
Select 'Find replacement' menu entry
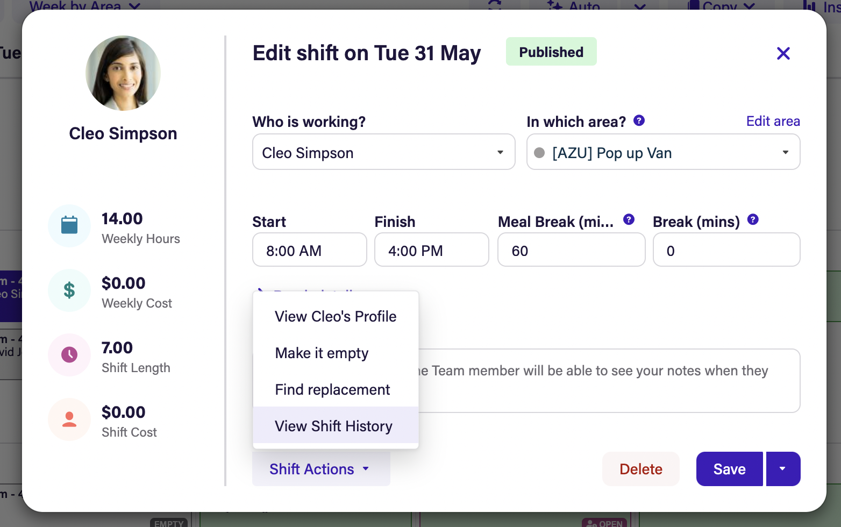coord(332,389)
